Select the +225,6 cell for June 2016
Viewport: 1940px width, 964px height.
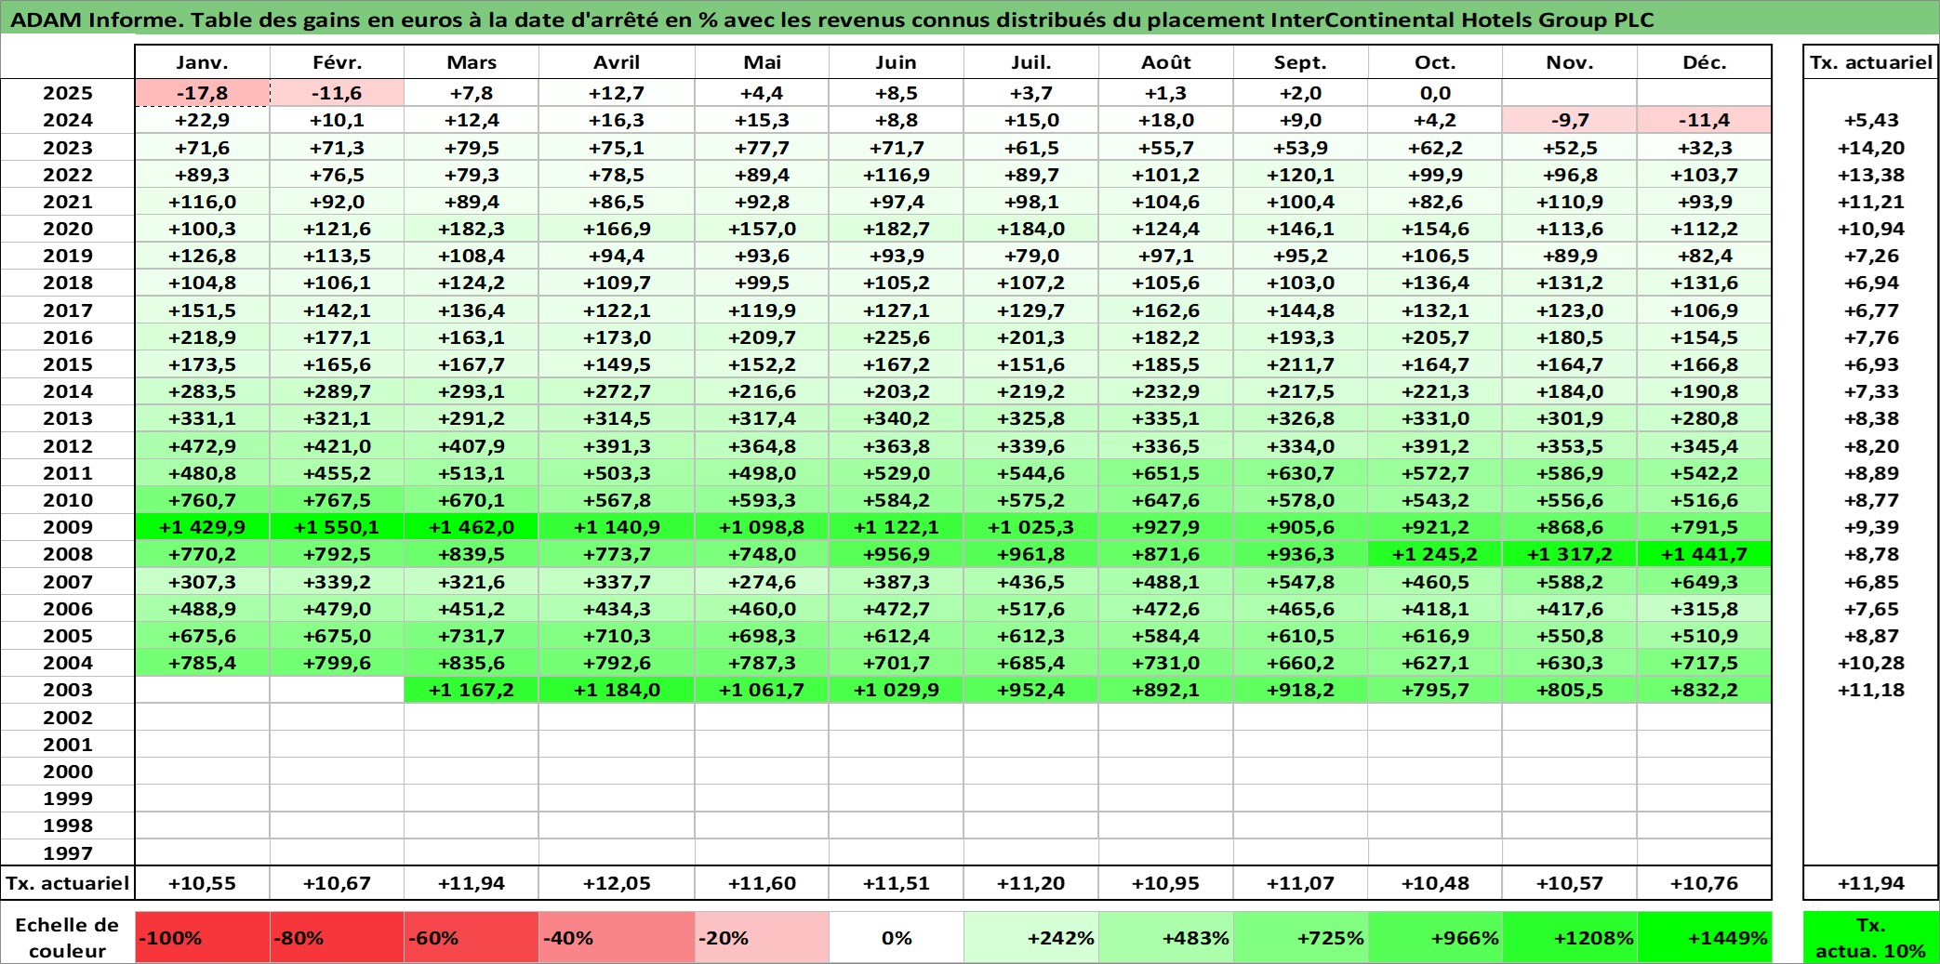click(x=897, y=337)
